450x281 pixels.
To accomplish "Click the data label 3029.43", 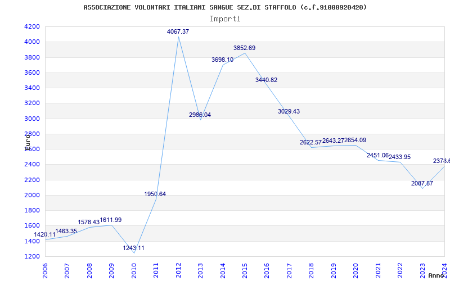I will tap(289, 111).
